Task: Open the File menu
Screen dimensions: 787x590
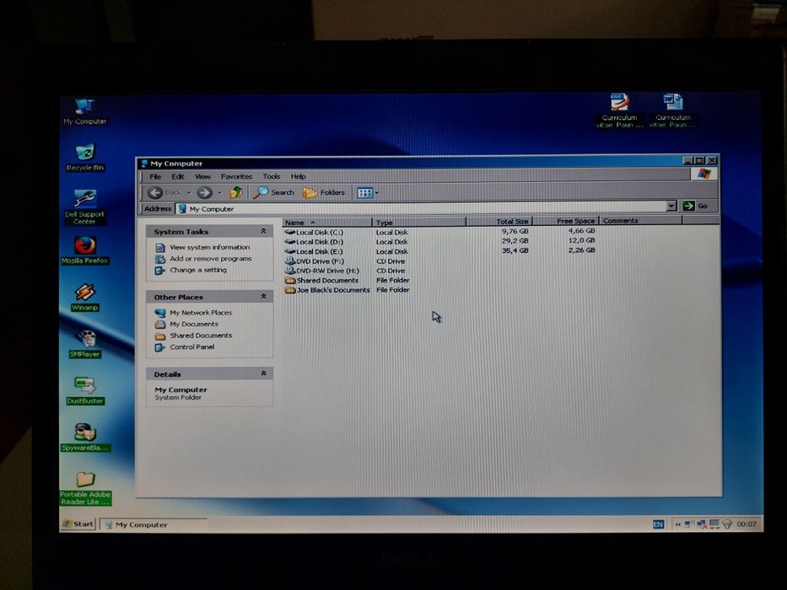Action: tap(155, 177)
